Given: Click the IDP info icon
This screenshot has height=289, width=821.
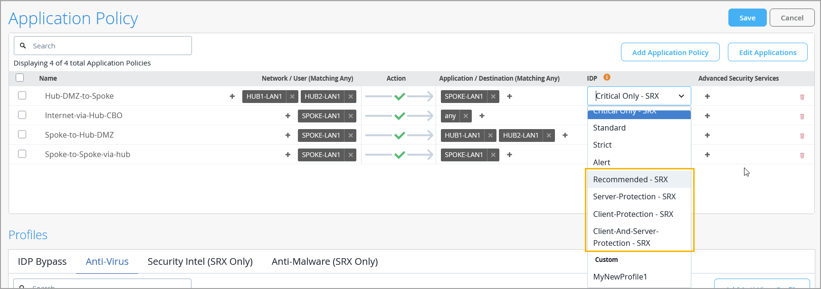Looking at the screenshot, I should coord(607,77).
